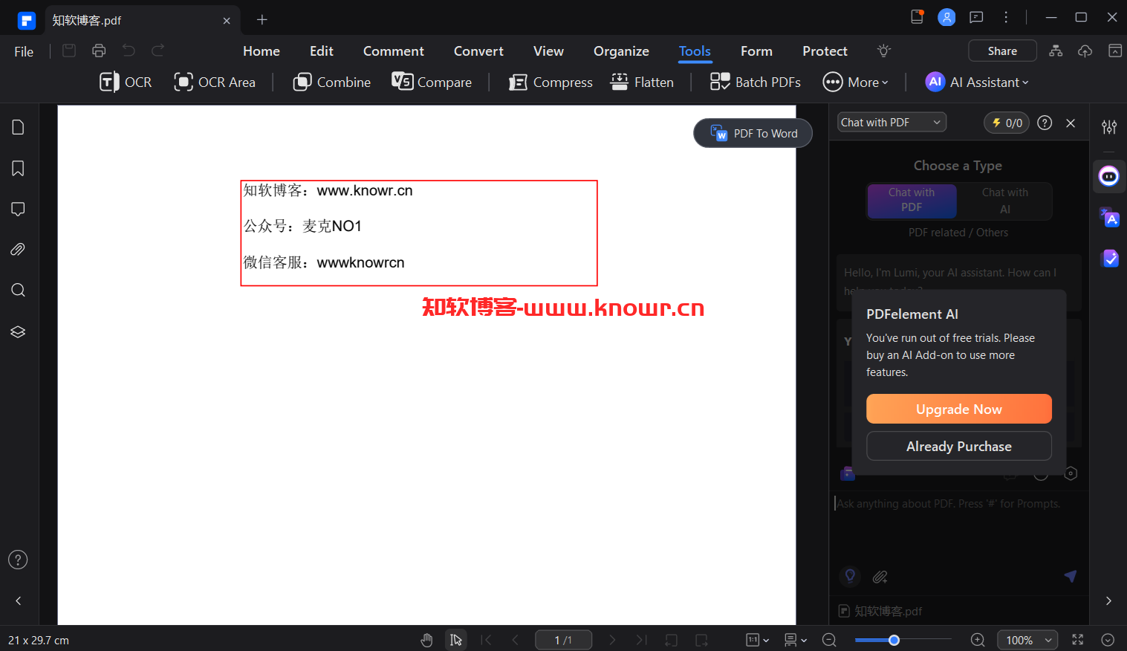Image resolution: width=1127 pixels, height=651 pixels.
Task: Zoom in with the plus icon
Action: click(978, 640)
